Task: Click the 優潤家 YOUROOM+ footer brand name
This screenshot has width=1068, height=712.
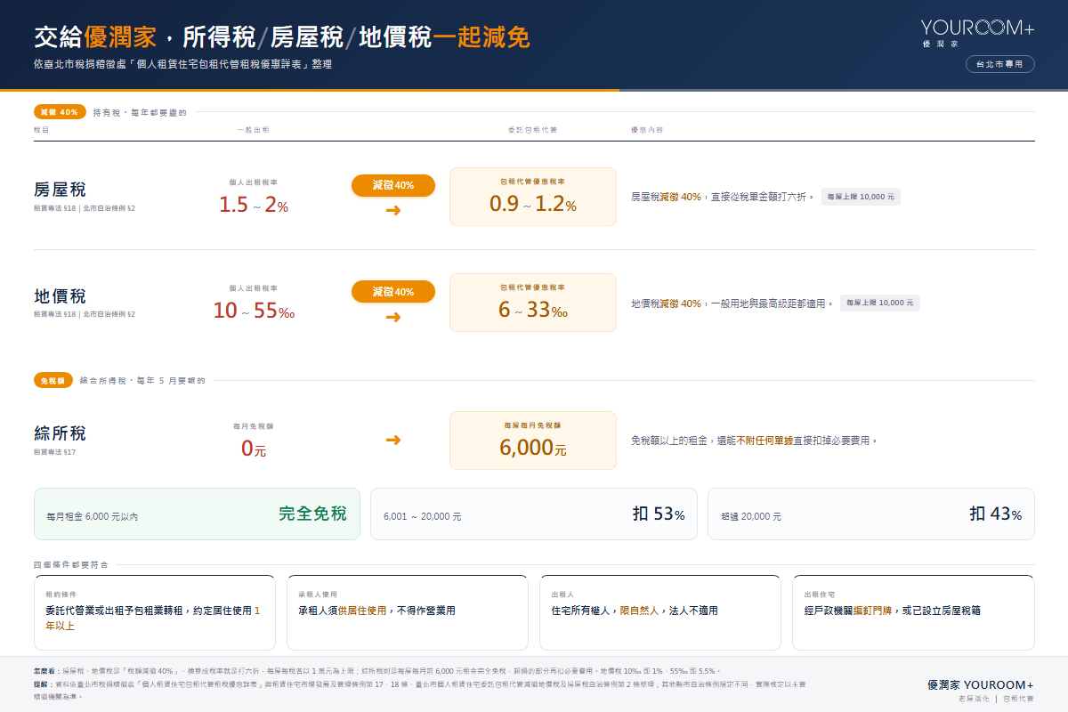Action: pyautogui.click(x=981, y=684)
